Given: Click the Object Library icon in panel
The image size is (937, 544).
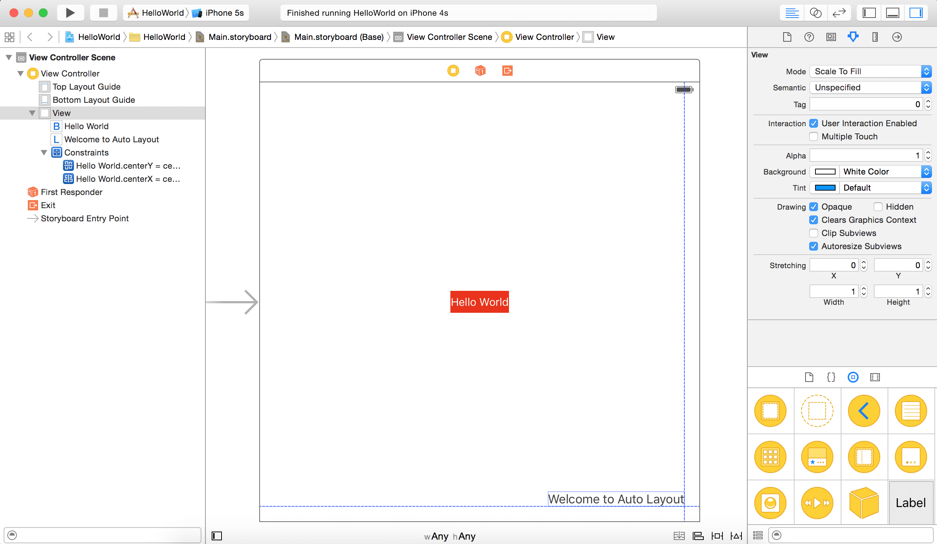Looking at the screenshot, I should pyautogui.click(x=853, y=377).
